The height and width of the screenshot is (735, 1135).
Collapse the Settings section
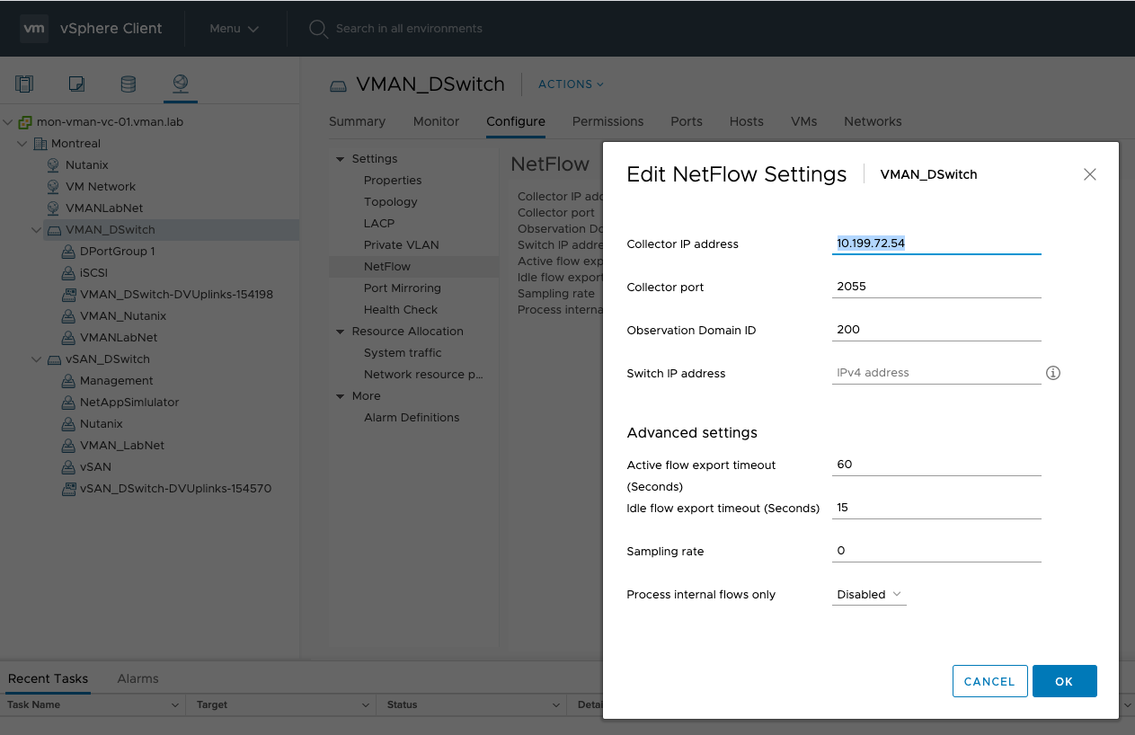pos(341,159)
